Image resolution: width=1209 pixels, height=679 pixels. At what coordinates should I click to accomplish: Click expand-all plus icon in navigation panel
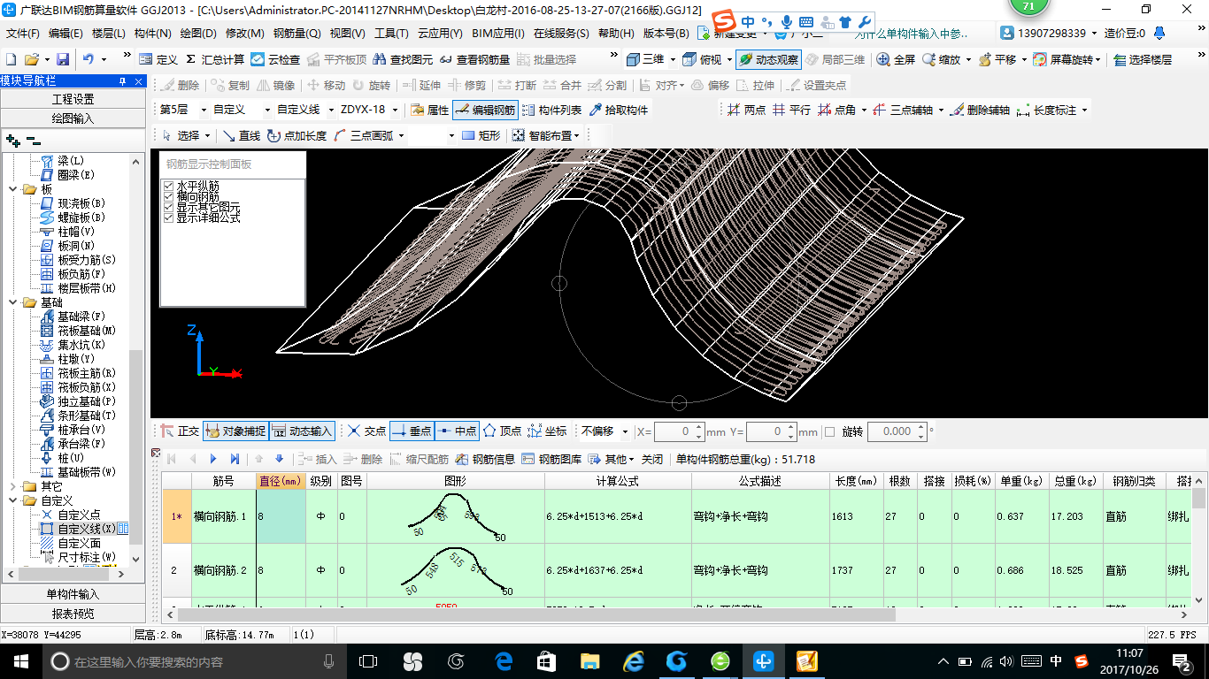tap(12, 140)
